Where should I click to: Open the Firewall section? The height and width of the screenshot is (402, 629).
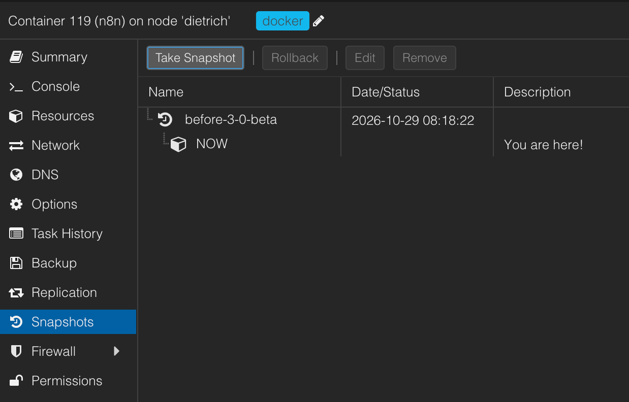(x=68, y=351)
